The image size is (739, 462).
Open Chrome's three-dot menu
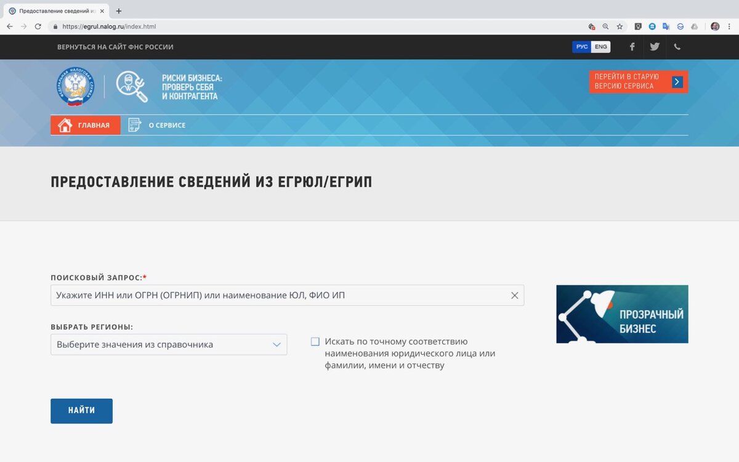click(x=730, y=26)
